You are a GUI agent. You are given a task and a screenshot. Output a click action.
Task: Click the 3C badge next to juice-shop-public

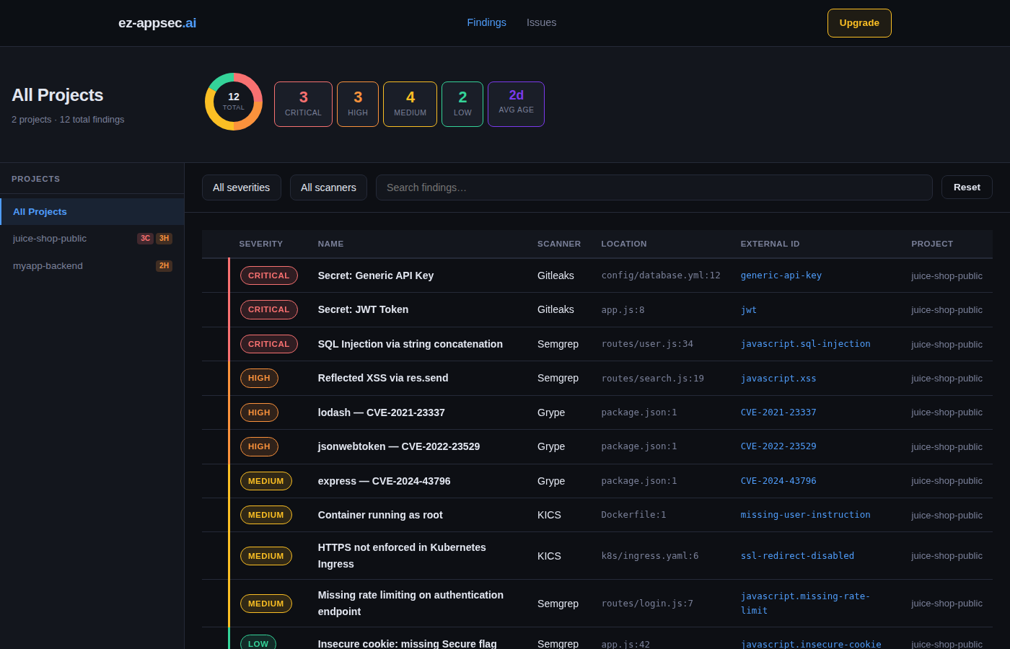point(145,238)
